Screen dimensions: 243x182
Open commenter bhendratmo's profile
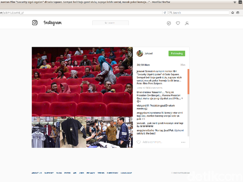coord(144,92)
